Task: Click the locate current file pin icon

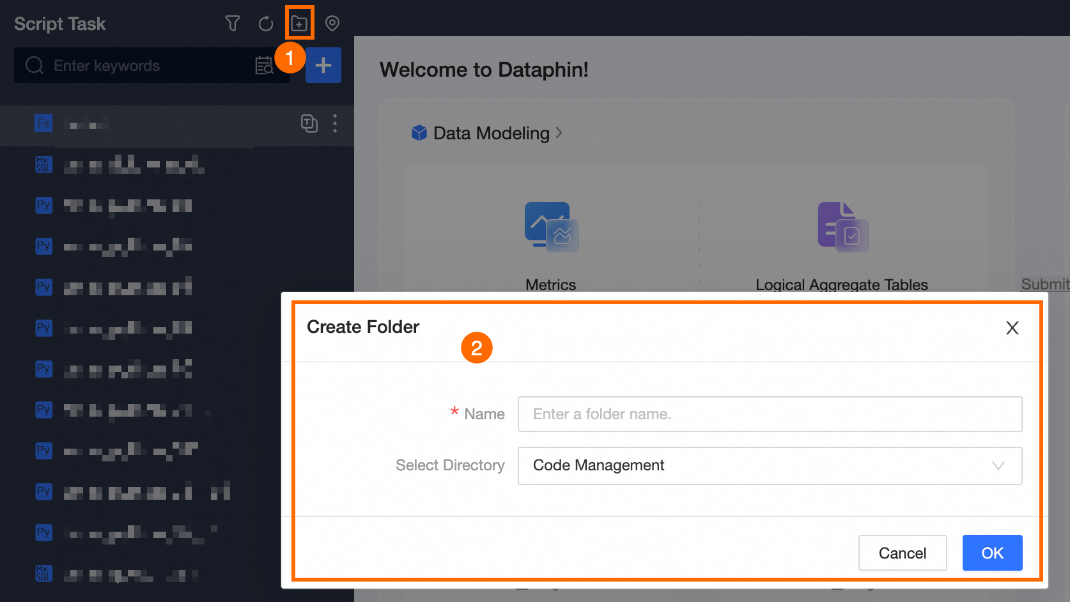Action: [x=332, y=23]
